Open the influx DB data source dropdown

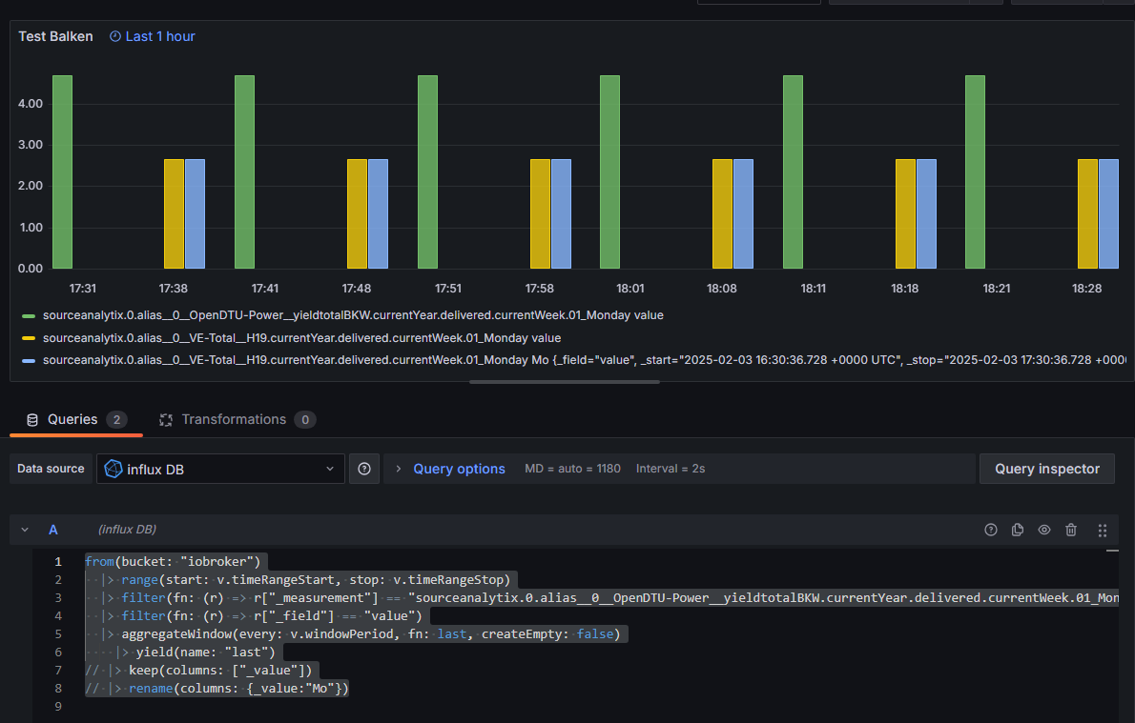pyautogui.click(x=220, y=469)
